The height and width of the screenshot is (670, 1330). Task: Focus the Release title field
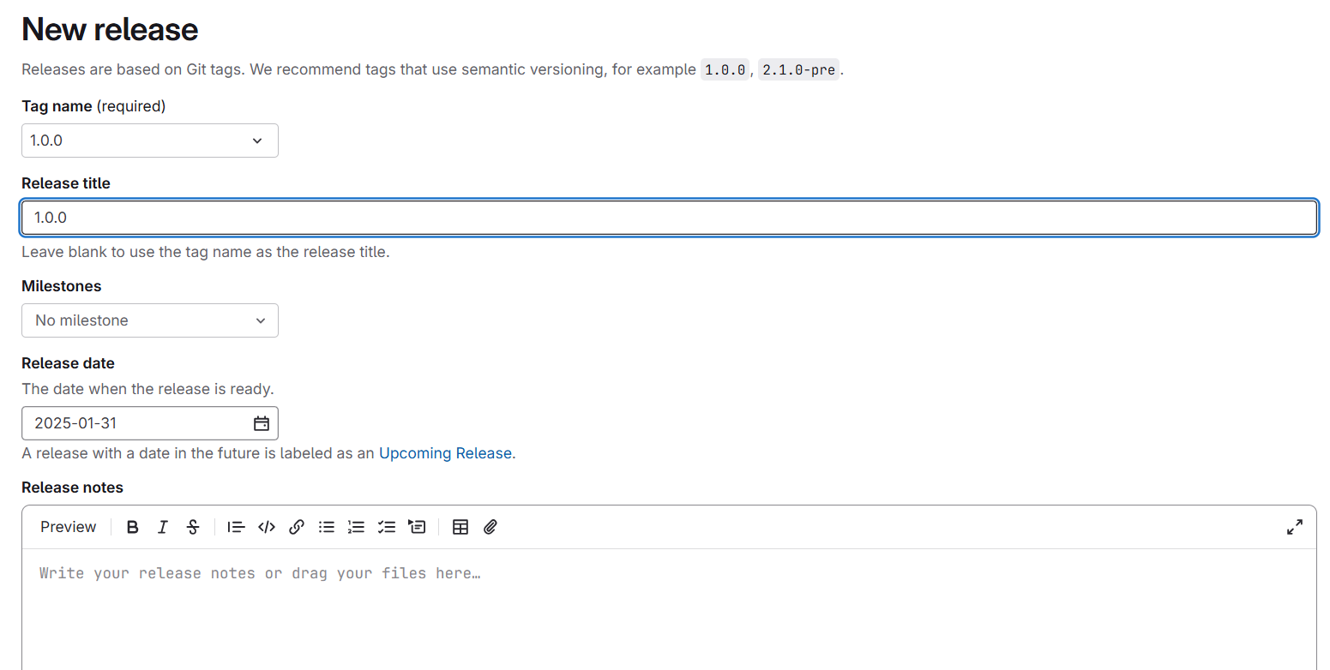click(670, 218)
